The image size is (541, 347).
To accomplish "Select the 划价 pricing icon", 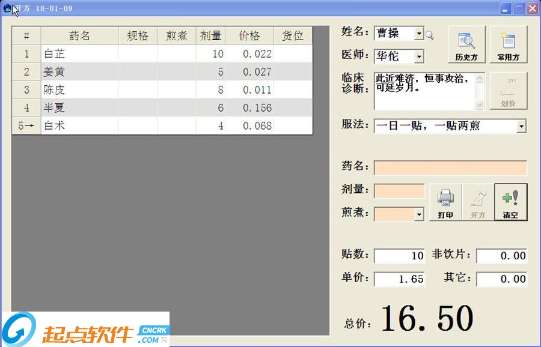I will point(509,90).
